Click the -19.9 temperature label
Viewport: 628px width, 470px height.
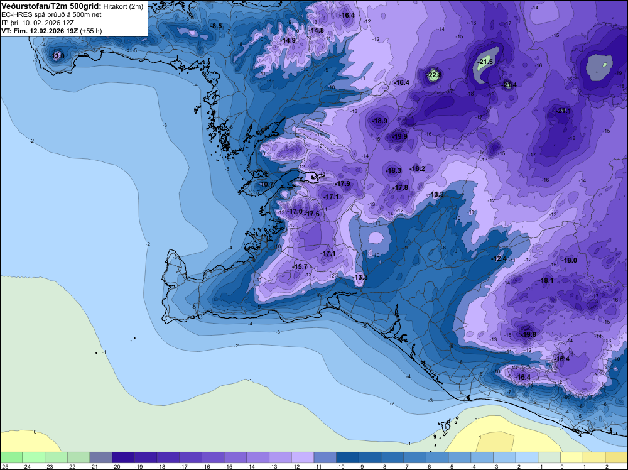pos(399,136)
